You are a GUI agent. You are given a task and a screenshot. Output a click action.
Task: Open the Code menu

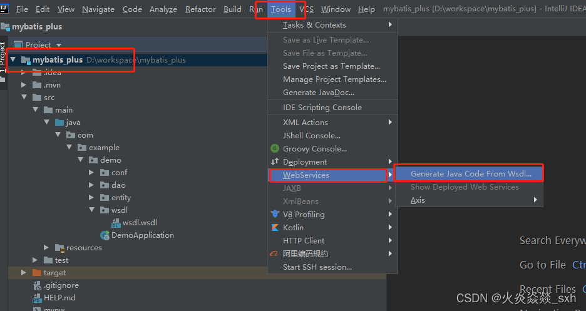(132, 9)
